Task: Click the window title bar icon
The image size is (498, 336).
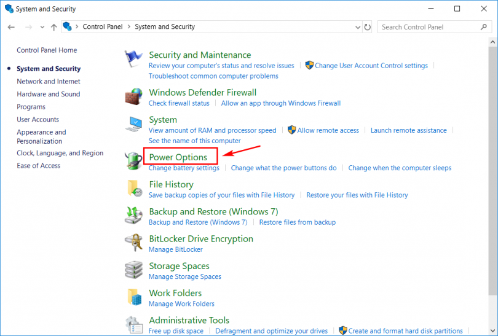Action: (9, 9)
